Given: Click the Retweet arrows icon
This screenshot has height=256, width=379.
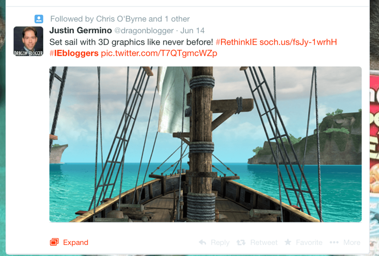Looking at the screenshot, I should pyautogui.click(x=241, y=242).
